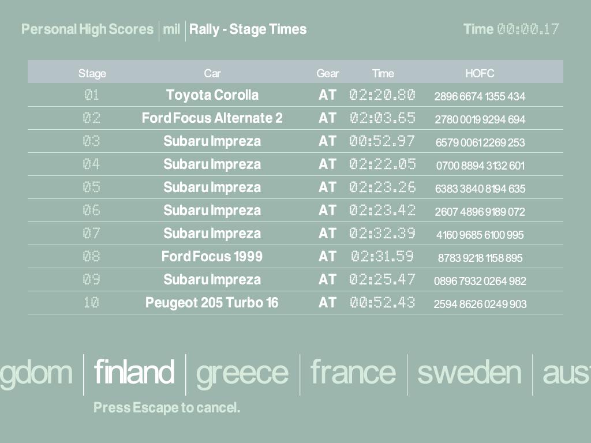Click the Rally - Stage Times heading
Image resolution: width=591 pixels, height=443 pixels.
(248, 29)
